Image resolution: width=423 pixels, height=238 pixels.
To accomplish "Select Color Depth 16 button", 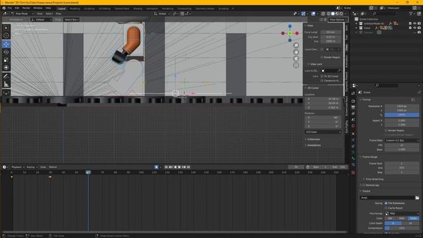I will 410,223.
